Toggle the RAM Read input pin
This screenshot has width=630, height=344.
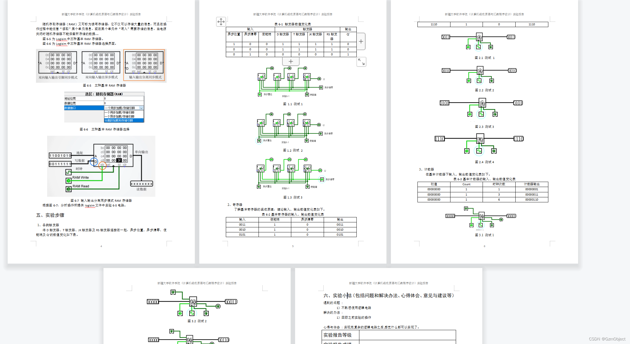click(x=68, y=189)
